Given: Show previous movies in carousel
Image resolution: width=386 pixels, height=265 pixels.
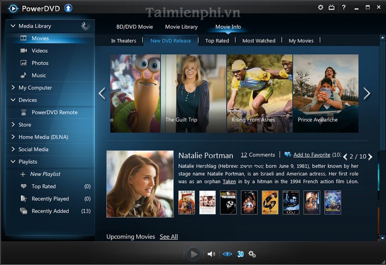Looking at the screenshot, I should pos(102,93).
